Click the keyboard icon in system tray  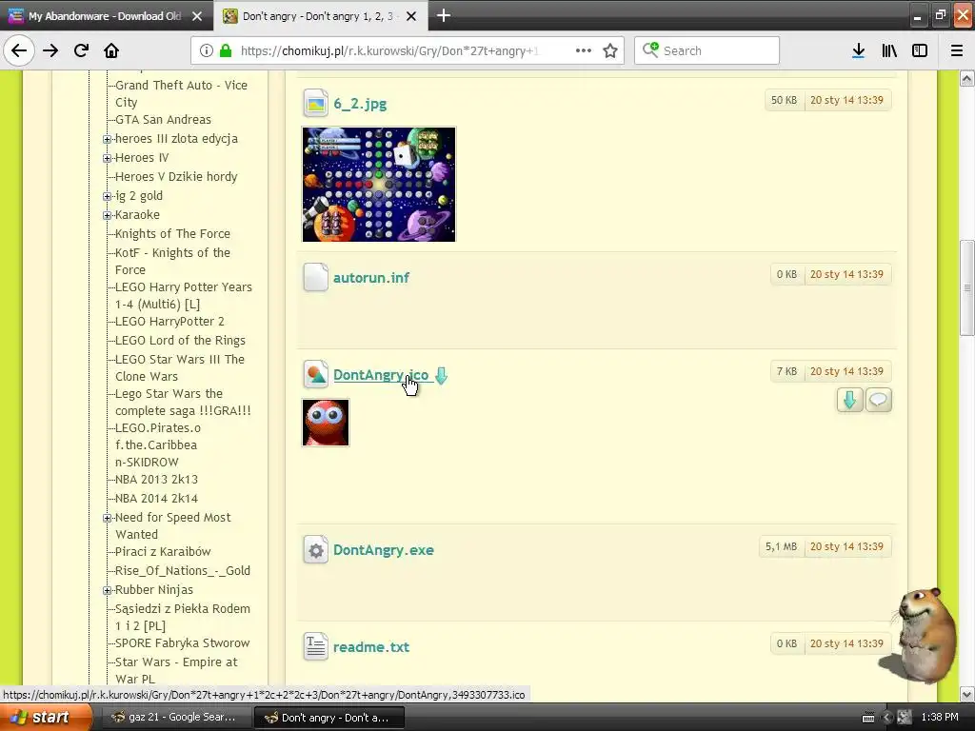tap(868, 718)
